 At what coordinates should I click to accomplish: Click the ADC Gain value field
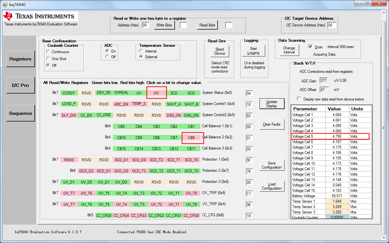click(323, 80)
